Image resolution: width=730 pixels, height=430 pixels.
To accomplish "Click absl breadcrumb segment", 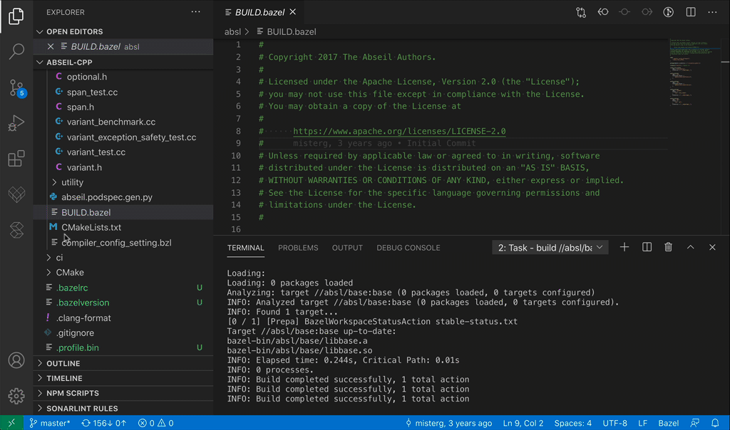I will click(x=232, y=31).
